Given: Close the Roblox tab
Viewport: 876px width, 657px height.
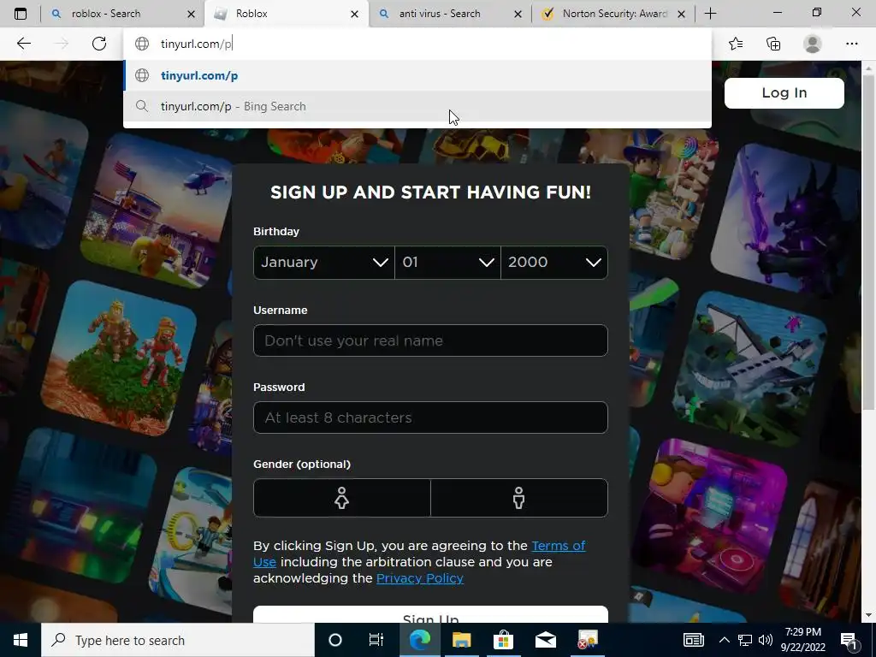Looking at the screenshot, I should [x=354, y=14].
